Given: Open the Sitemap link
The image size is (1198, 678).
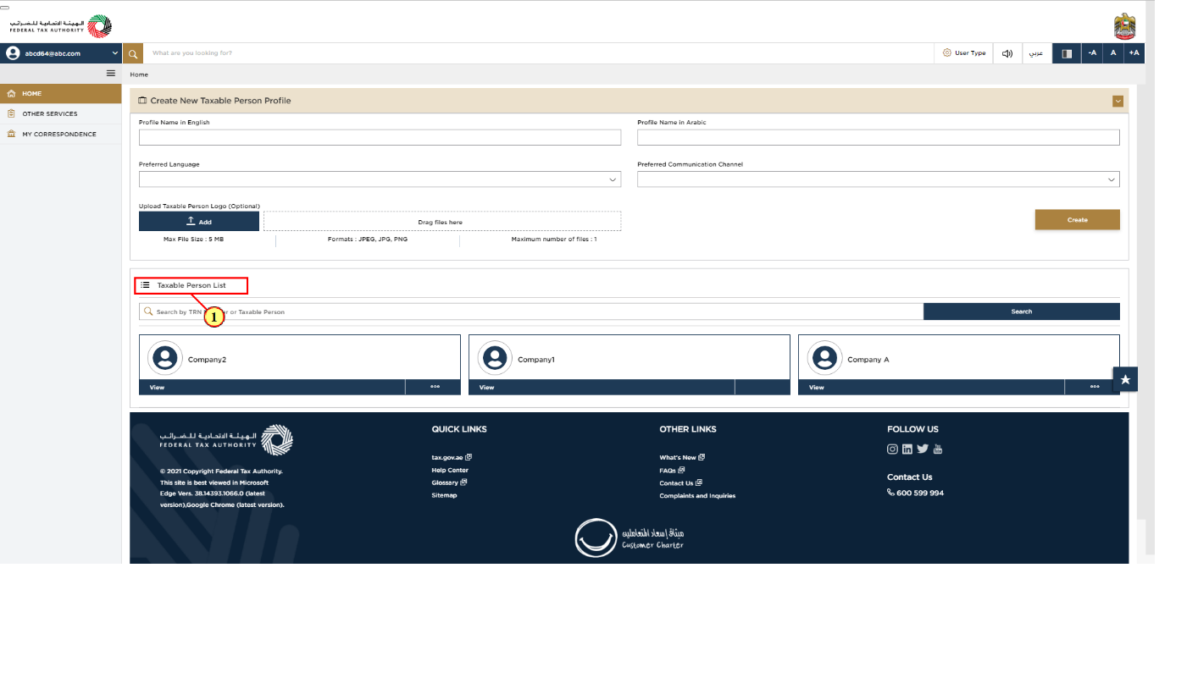Looking at the screenshot, I should tap(444, 495).
